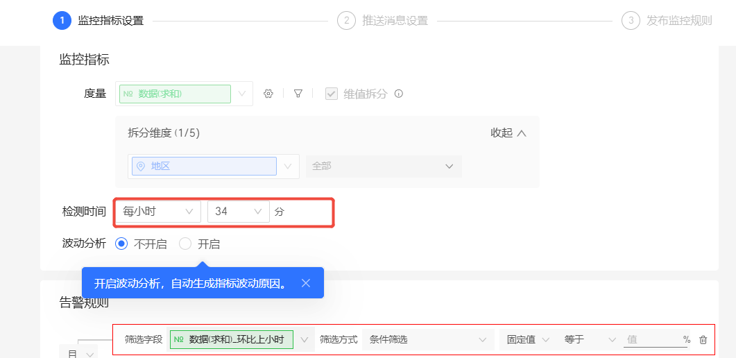Expand the 全部 dimension value dropdown
This screenshot has width=736, height=358.
click(x=384, y=166)
